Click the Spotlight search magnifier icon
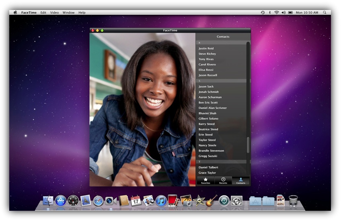 click(325, 12)
